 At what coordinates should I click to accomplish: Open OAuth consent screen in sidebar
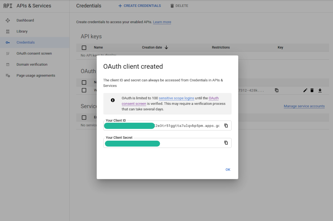(x=34, y=54)
